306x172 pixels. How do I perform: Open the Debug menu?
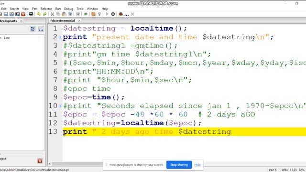coord(68,9)
